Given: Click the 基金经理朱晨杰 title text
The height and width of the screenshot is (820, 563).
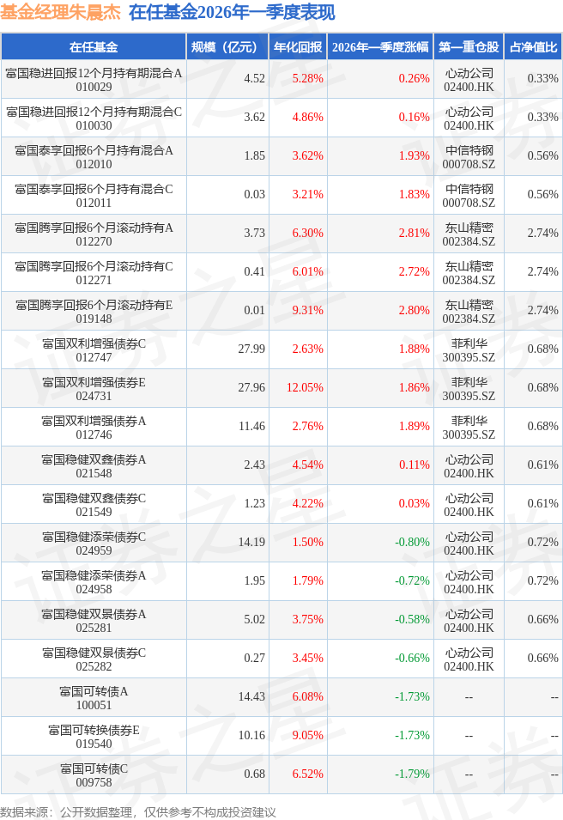Looking at the screenshot, I should click(60, 12).
